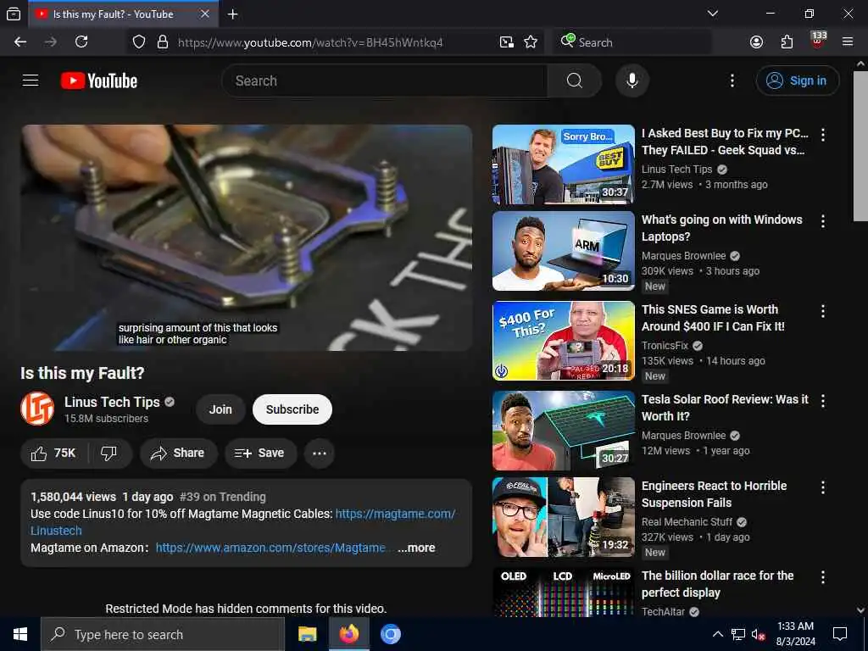Go back in Firefox
Viewport: 868px width, 651px height.
tap(20, 42)
